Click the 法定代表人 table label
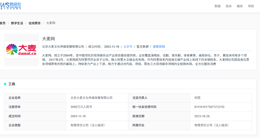 [140, 98]
